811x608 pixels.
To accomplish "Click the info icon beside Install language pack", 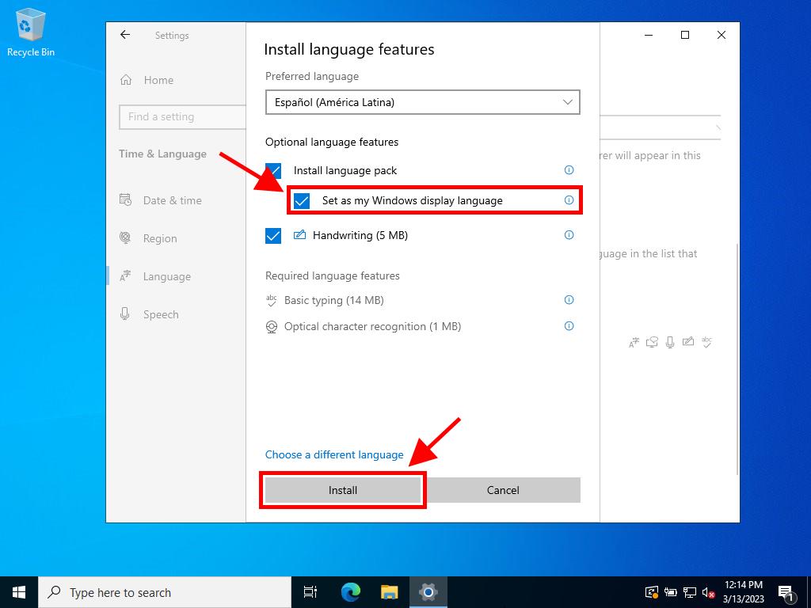I will 569,170.
